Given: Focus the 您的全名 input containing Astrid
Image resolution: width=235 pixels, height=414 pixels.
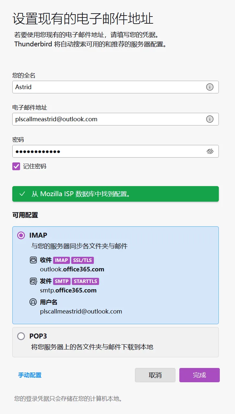Looking at the screenshot, I should 116,87.
